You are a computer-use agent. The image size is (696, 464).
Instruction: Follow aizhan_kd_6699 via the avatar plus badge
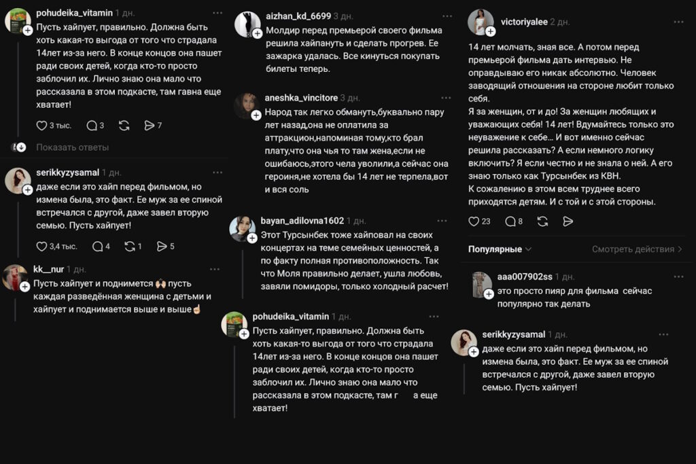tap(258, 33)
